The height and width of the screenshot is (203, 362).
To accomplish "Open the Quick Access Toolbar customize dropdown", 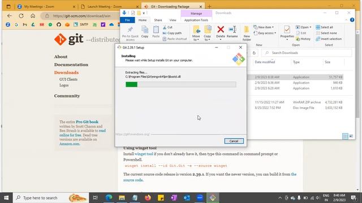I will coord(144,13).
